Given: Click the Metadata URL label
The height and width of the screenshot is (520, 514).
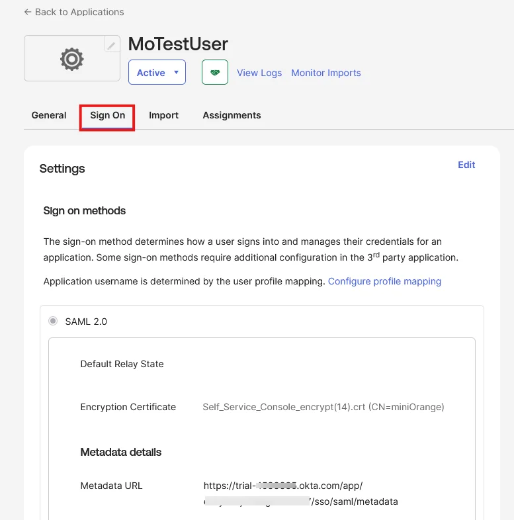Looking at the screenshot, I should 111,486.
